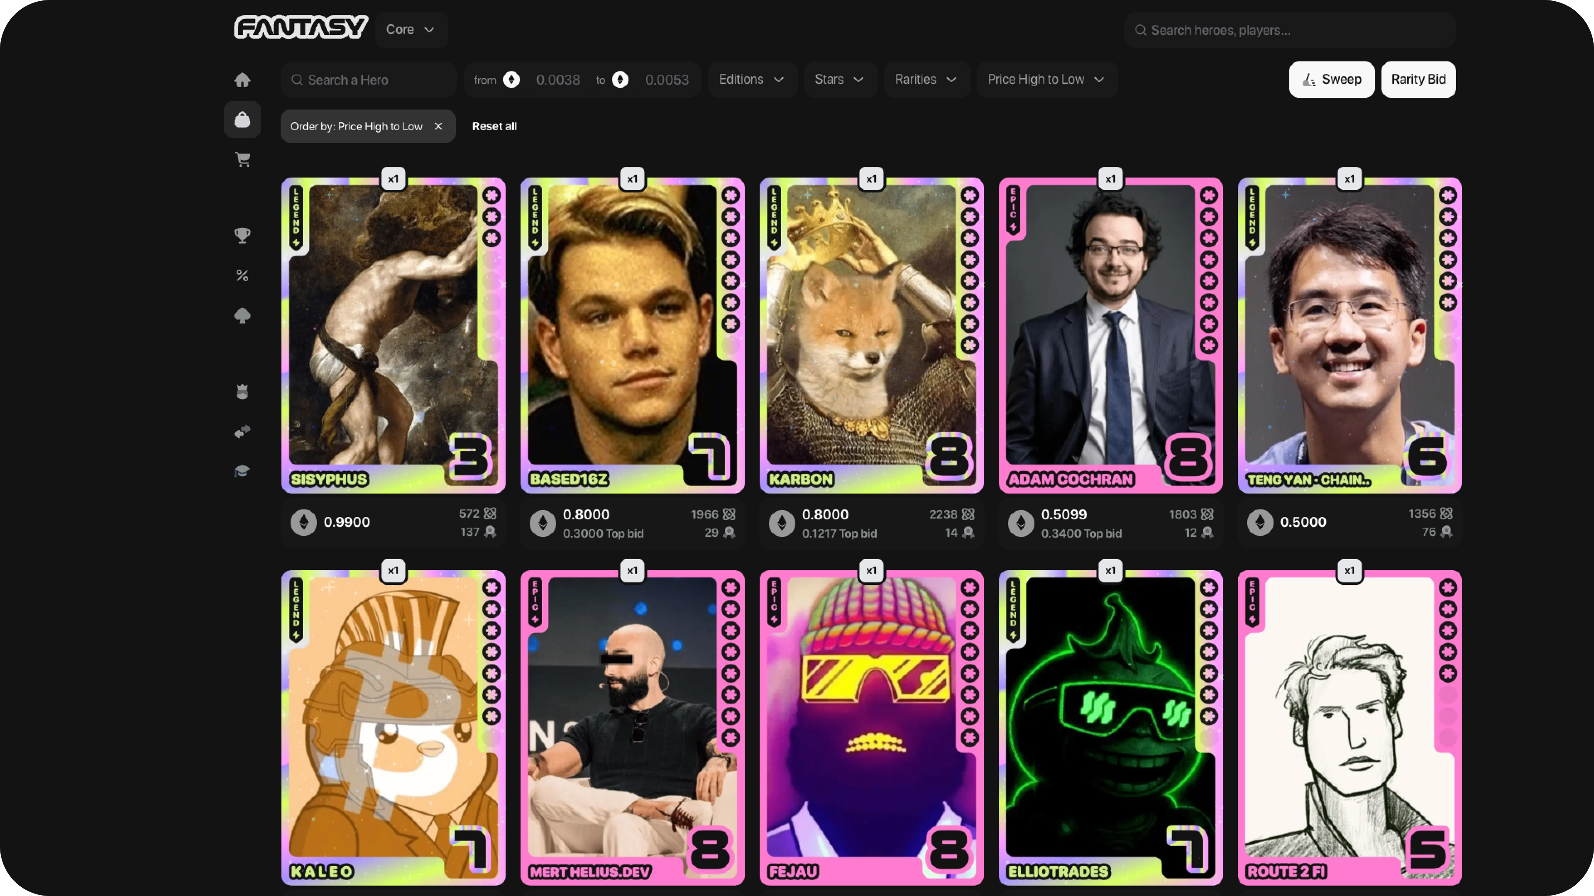Expand the Rarities dropdown

click(925, 79)
